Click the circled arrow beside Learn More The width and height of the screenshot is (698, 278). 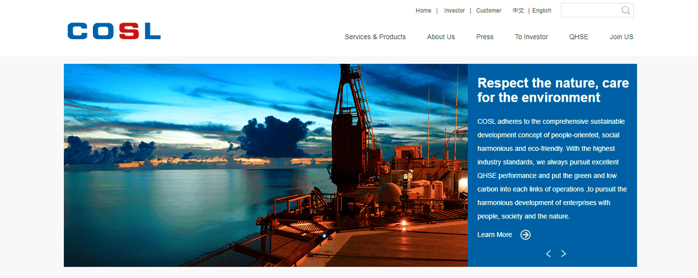[x=525, y=235]
